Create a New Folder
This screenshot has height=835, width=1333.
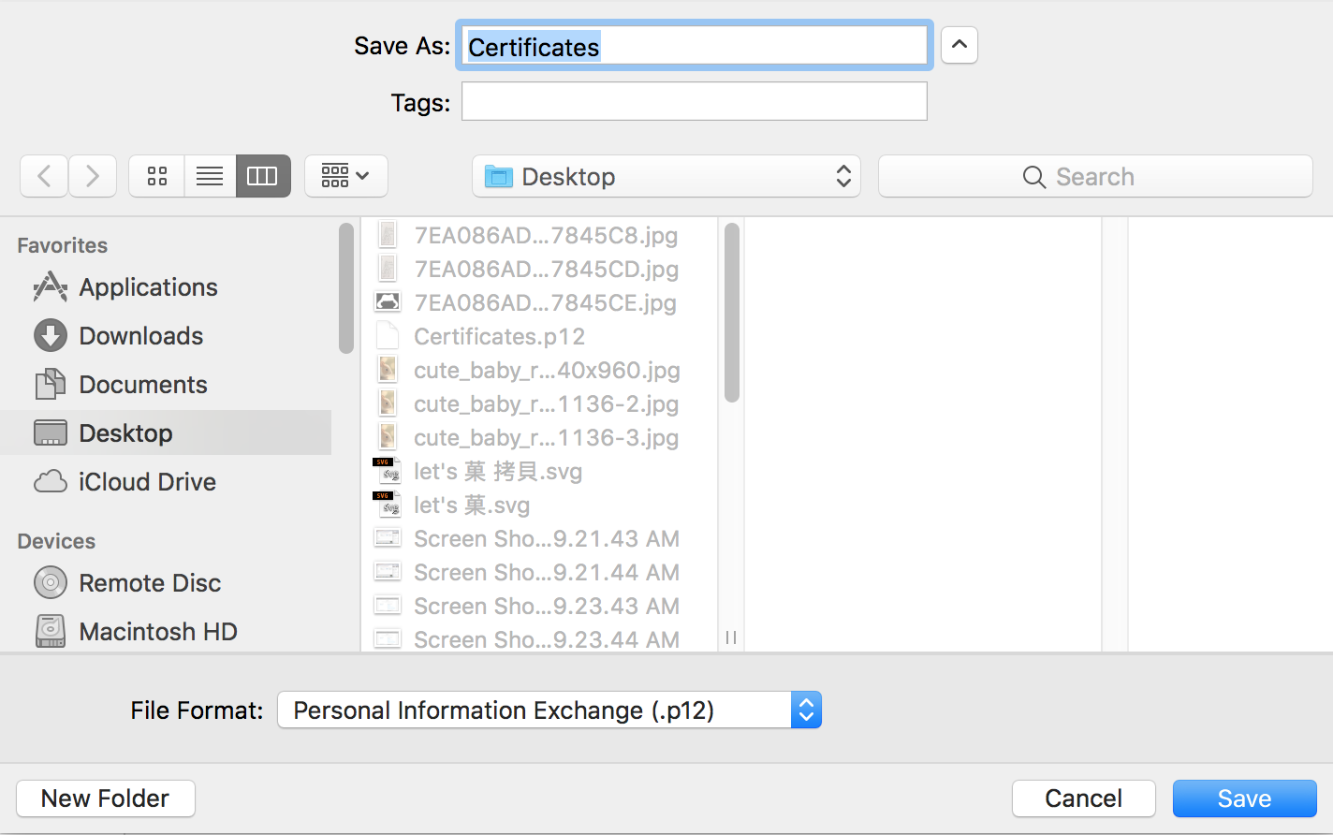[x=106, y=798]
